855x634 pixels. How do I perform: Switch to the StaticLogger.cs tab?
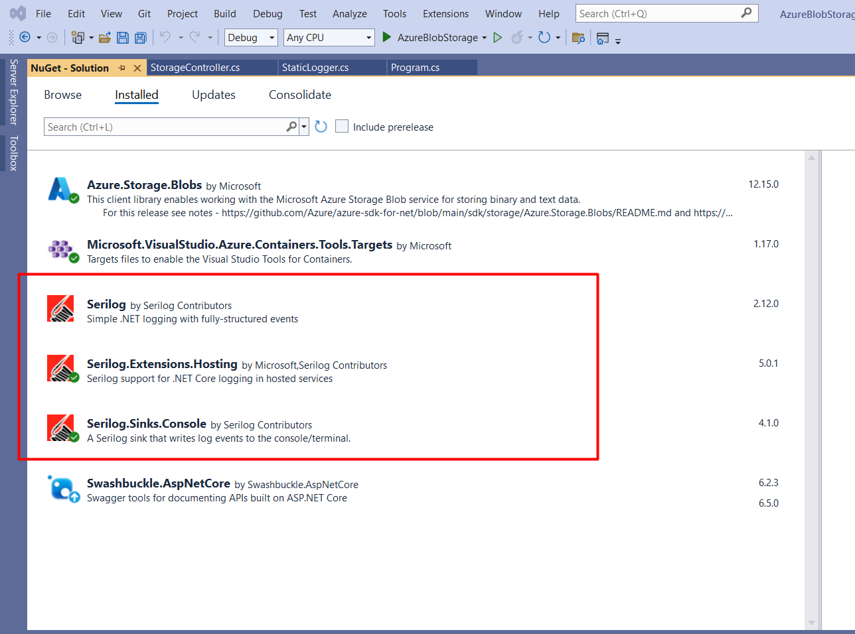point(332,68)
